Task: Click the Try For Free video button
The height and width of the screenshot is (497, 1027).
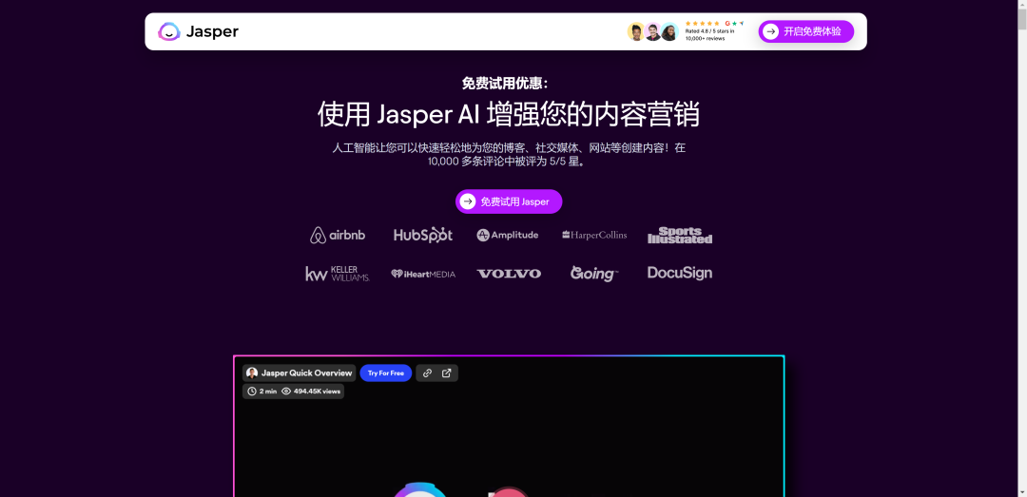Action: [386, 373]
